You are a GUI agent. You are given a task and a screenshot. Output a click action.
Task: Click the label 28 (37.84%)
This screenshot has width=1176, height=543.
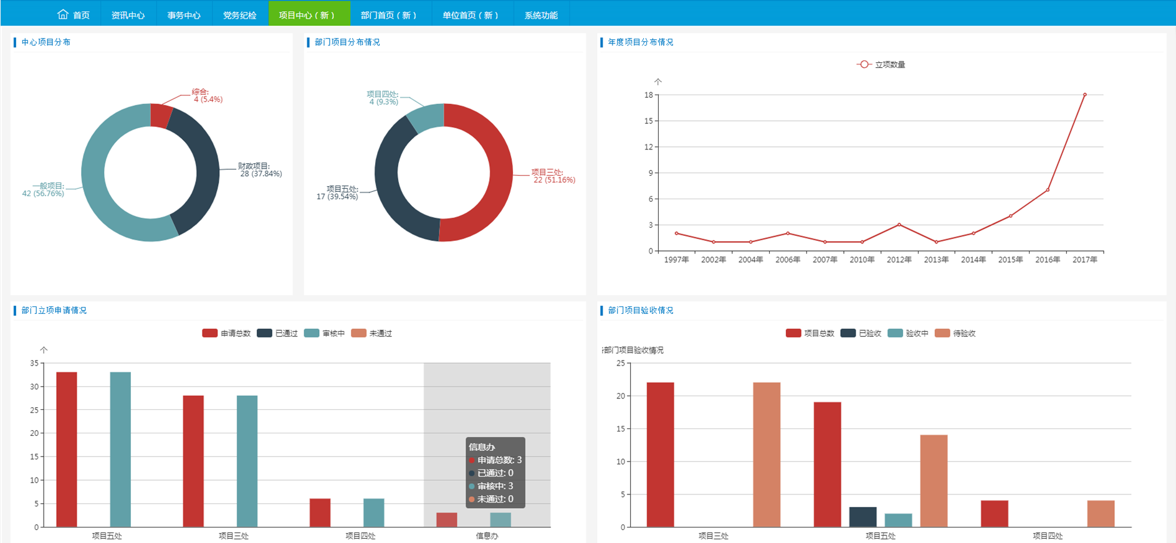coord(261,174)
